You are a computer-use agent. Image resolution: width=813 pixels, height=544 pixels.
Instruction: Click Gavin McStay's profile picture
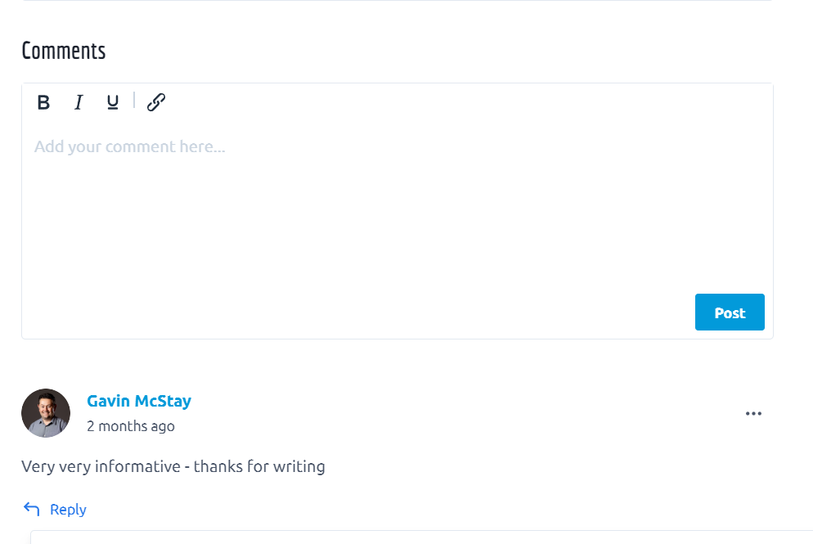pyautogui.click(x=46, y=413)
